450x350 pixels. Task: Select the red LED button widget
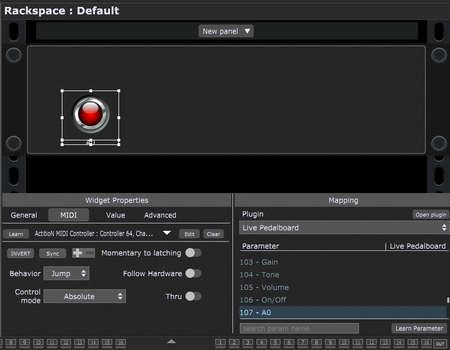[90, 114]
